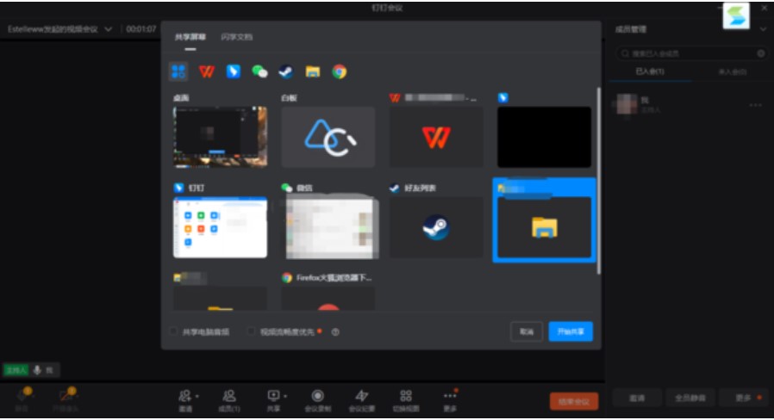774x420 pixels.
Task: Open invite options arrow beside 邀请
Action: point(197,396)
